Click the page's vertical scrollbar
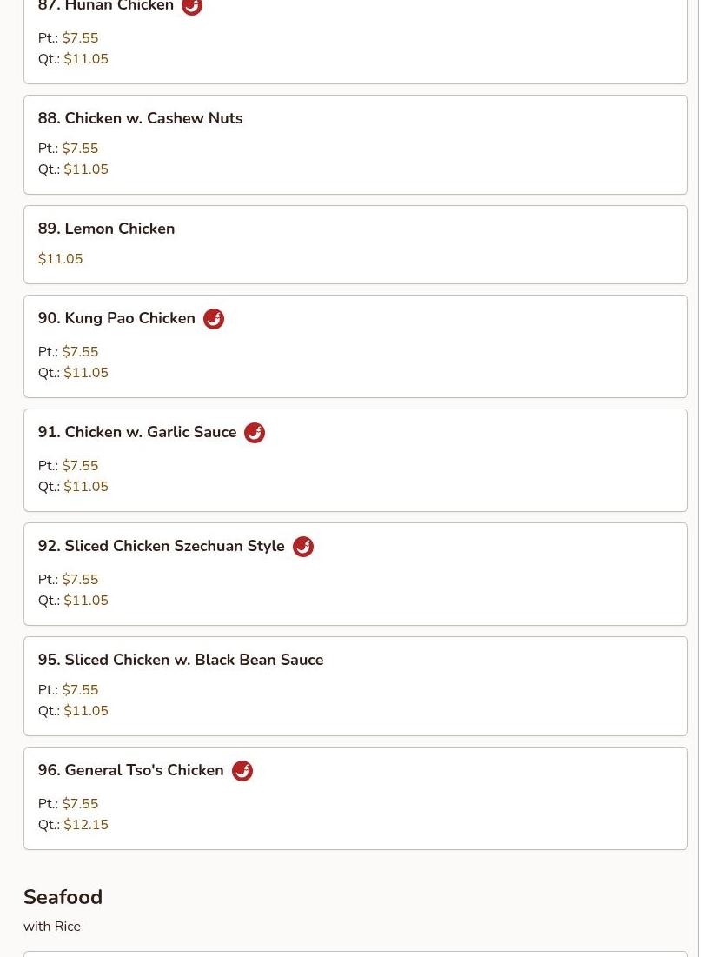This screenshot has width=716, height=957. coord(707,478)
